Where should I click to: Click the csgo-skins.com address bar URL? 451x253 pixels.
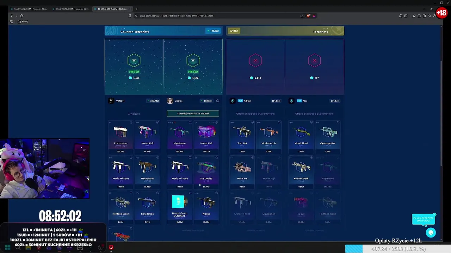[x=177, y=16]
